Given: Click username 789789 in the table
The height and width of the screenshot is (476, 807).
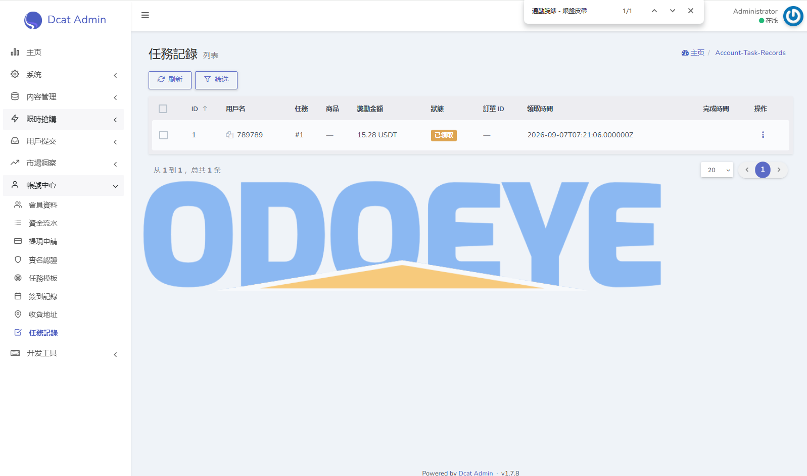Looking at the screenshot, I should coord(250,135).
